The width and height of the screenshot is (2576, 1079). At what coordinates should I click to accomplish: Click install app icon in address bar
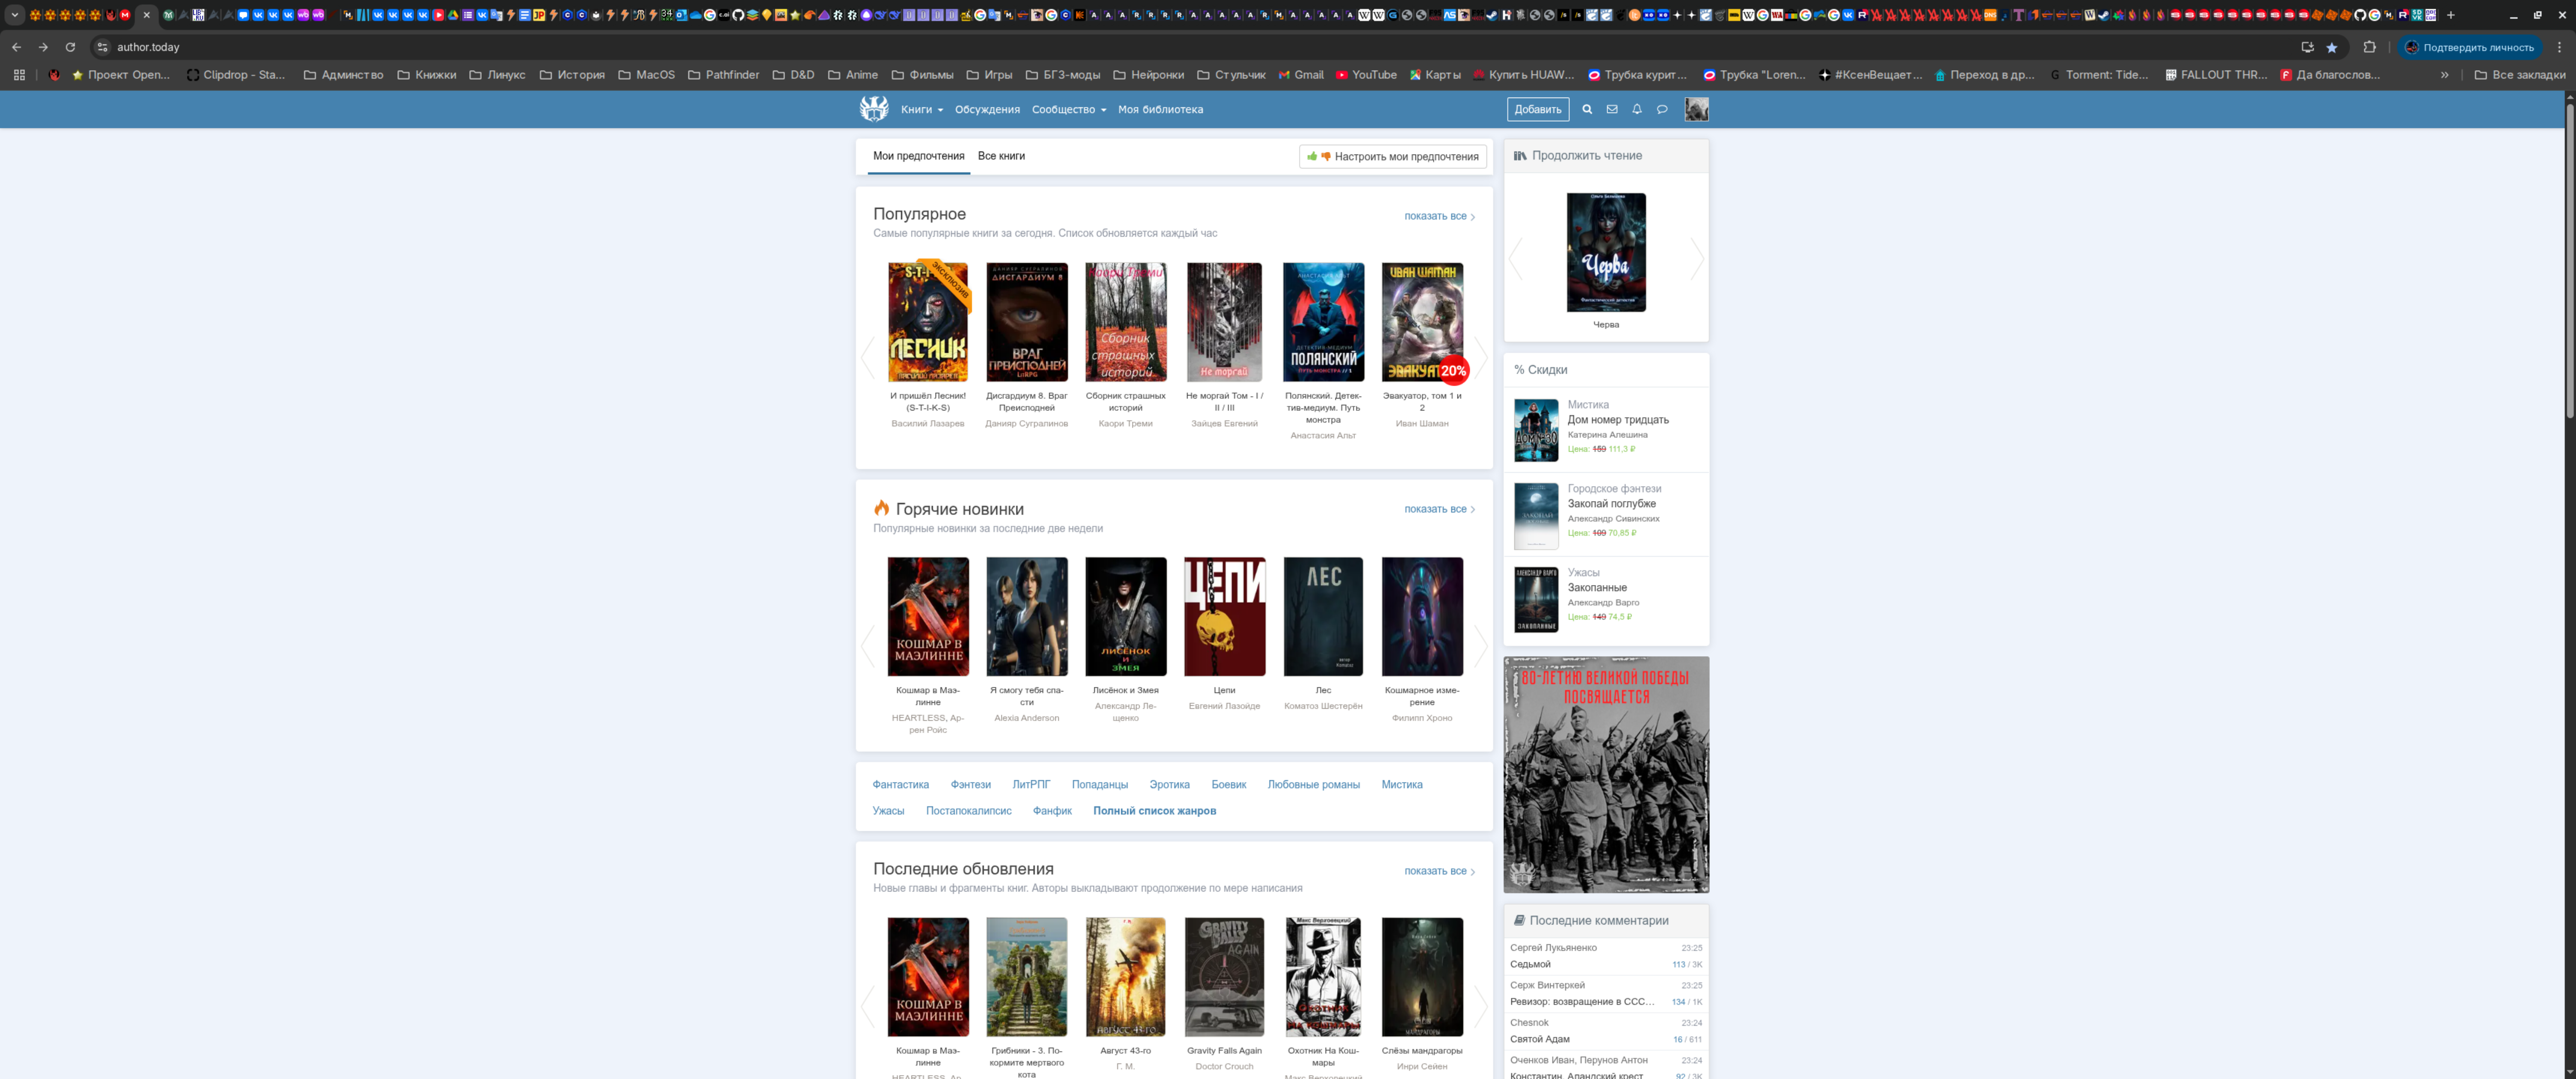click(2307, 47)
